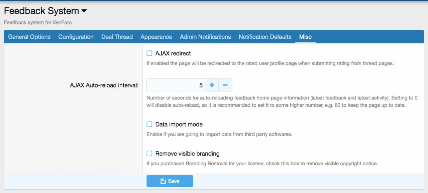View the Notification Defaults tab
The width and height of the screenshot is (428, 193).
click(265, 37)
